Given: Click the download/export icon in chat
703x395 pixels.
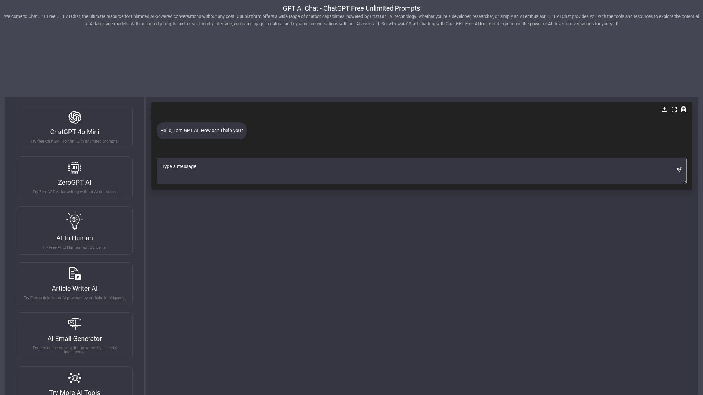Looking at the screenshot, I should [665, 109].
